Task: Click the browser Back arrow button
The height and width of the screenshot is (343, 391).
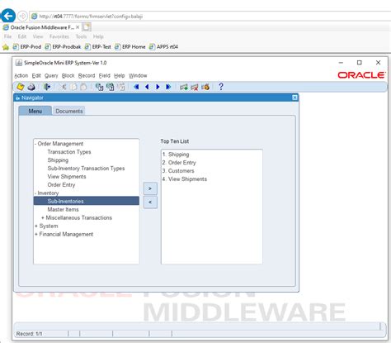Action: (8, 16)
